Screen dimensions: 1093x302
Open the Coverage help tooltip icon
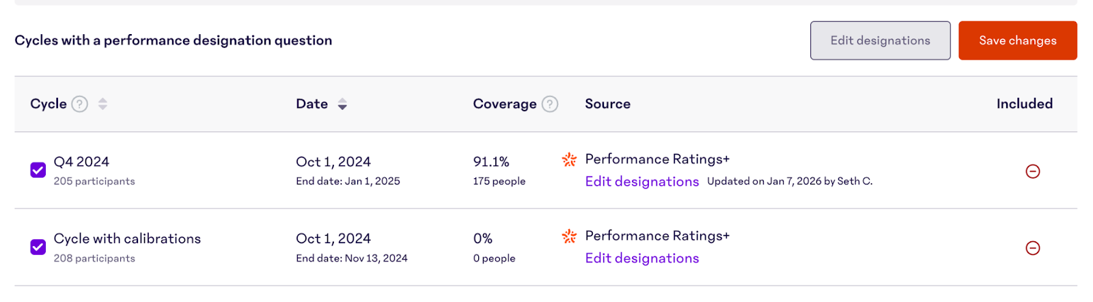(550, 104)
